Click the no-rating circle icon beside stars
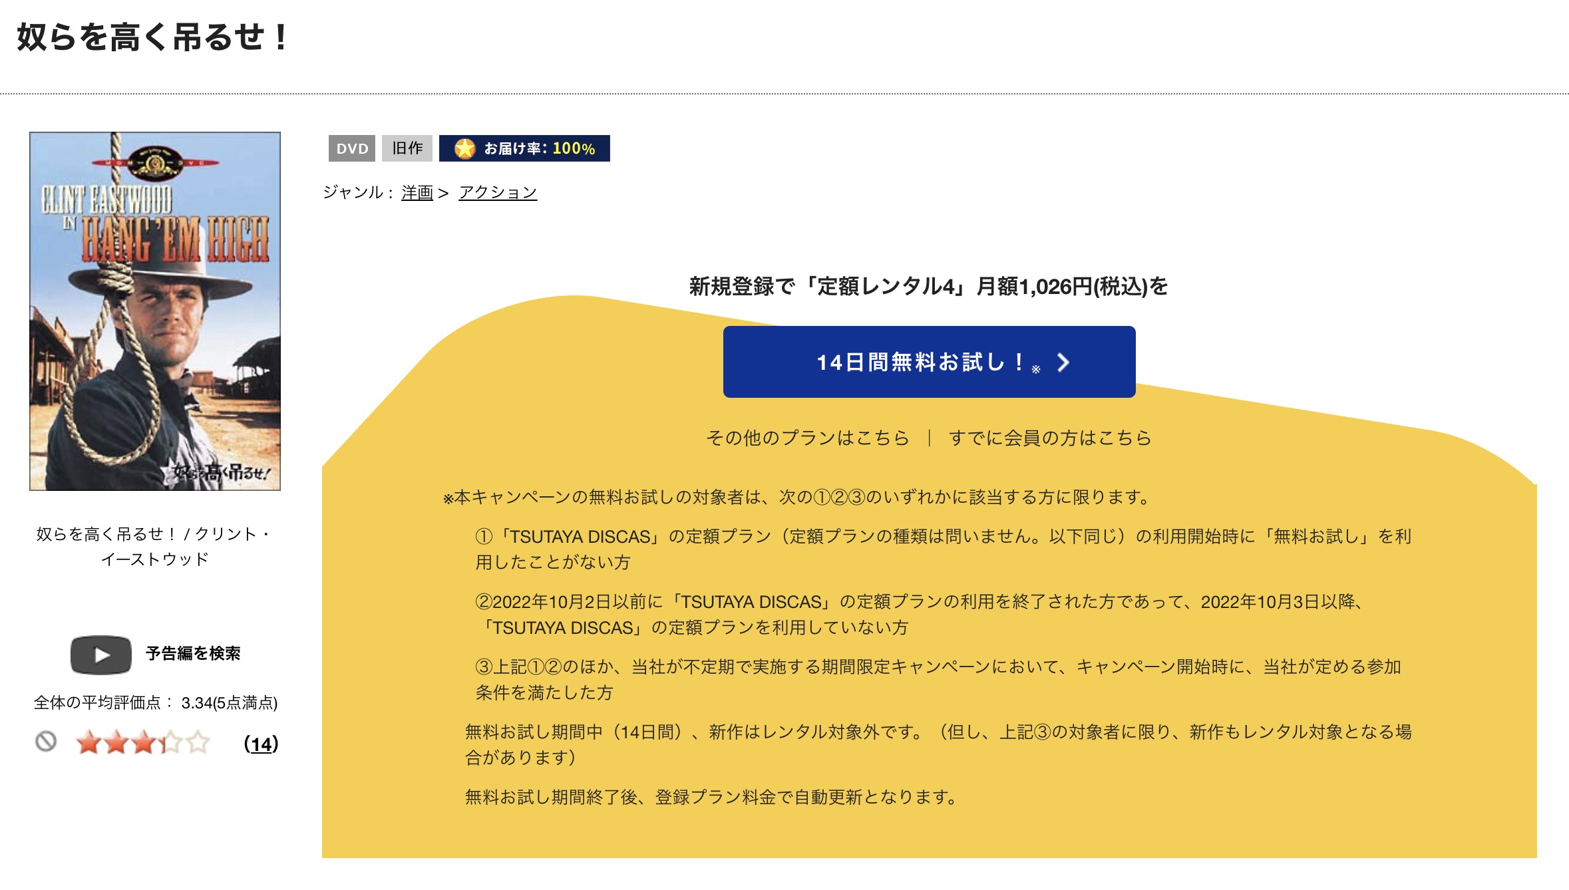The height and width of the screenshot is (890, 1569). (x=46, y=741)
